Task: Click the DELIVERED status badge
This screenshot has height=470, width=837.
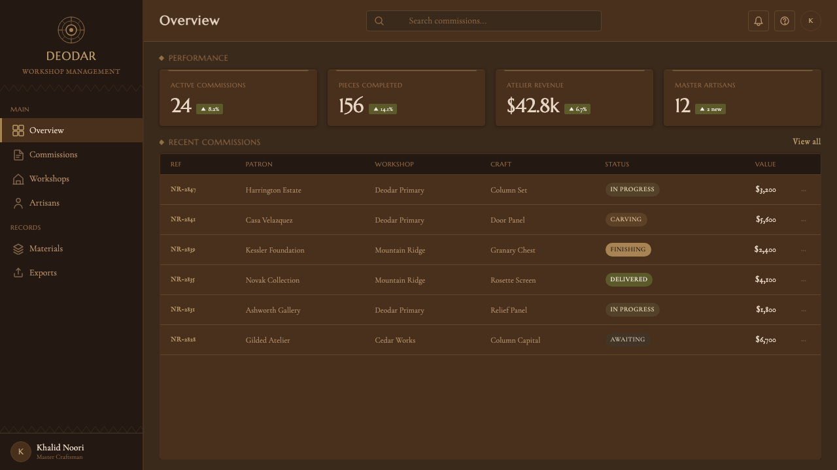Action: pos(628,279)
